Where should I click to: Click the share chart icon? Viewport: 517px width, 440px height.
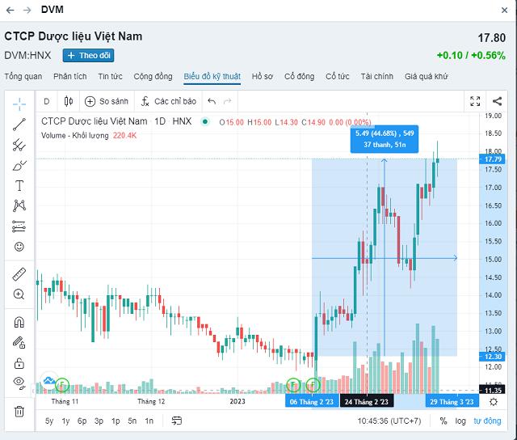click(x=496, y=101)
